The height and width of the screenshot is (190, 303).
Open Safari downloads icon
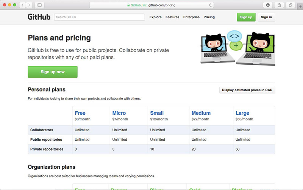(268, 5)
